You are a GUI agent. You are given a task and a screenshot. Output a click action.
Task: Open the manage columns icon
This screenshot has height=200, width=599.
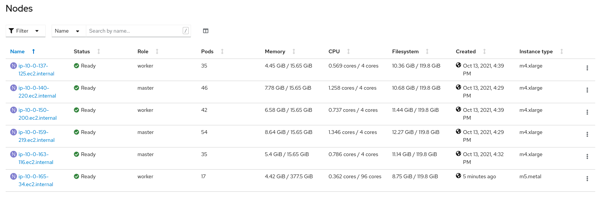(206, 31)
